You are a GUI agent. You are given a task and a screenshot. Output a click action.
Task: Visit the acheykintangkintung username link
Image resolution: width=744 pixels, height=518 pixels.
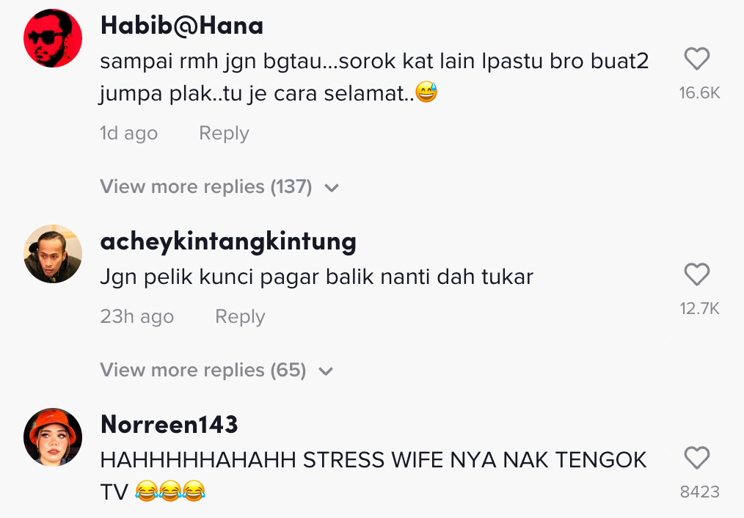(x=228, y=241)
